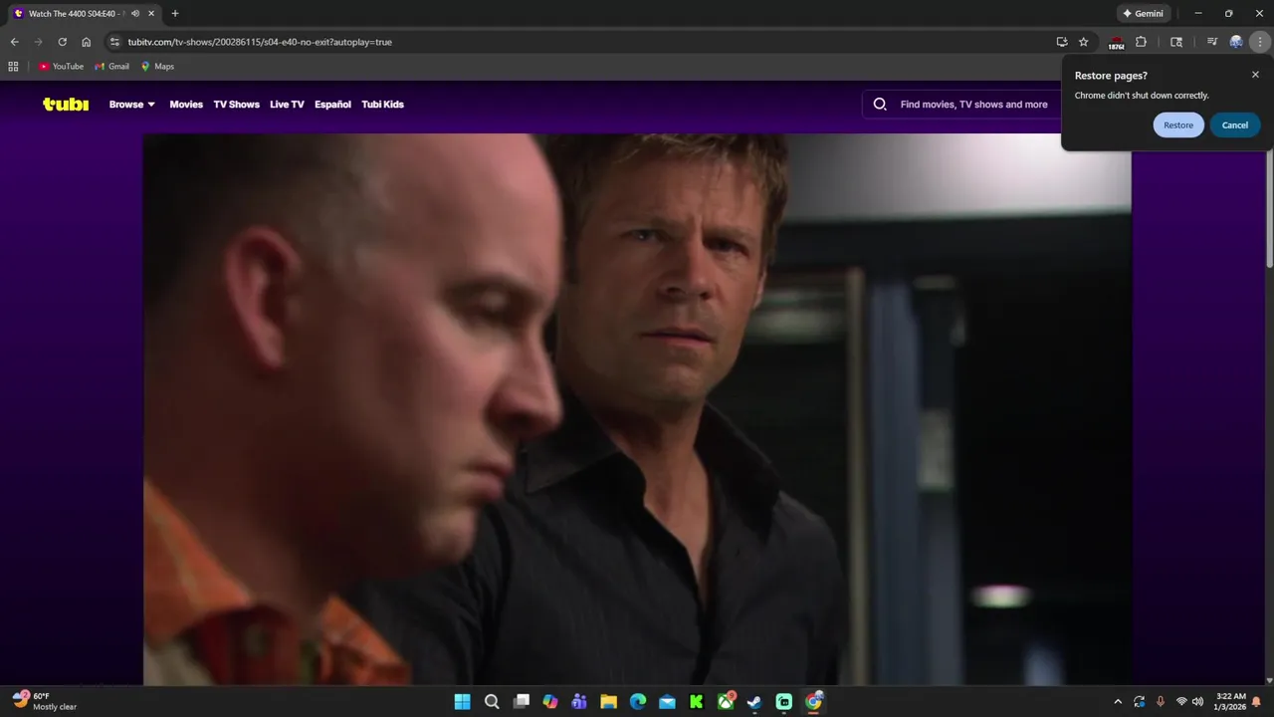Click the Tubi logo
The width and height of the screenshot is (1274, 717).
(66, 104)
